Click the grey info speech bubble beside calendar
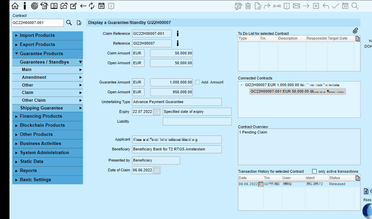 [111, 6]
